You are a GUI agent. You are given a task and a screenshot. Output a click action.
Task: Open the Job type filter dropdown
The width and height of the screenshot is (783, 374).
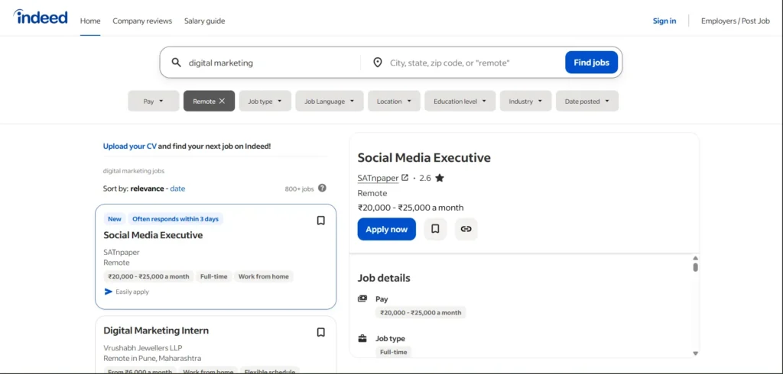point(265,101)
